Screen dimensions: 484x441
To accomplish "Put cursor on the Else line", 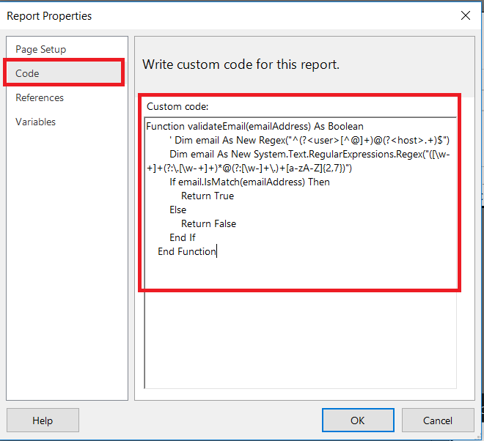I will 178,210.
